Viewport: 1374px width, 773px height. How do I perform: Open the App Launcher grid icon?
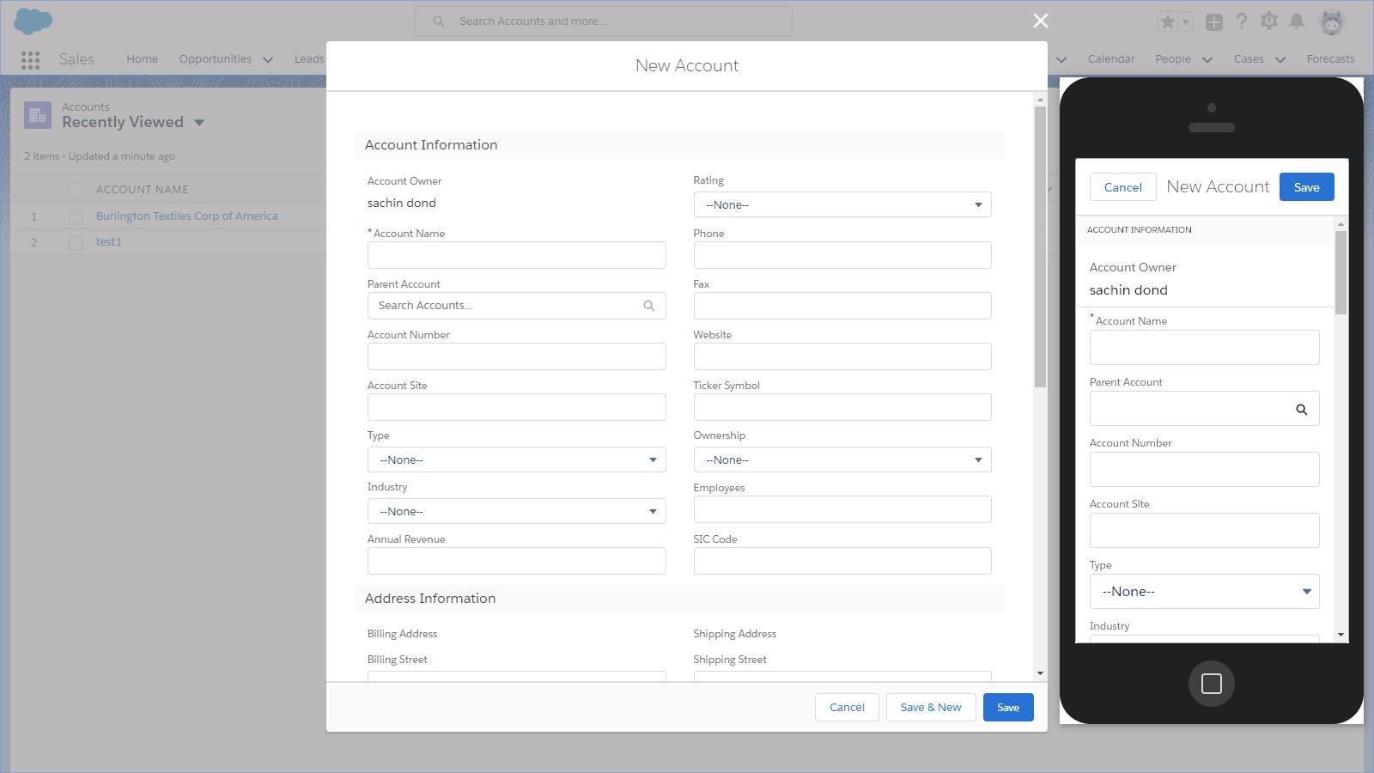[x=30, y=59]
